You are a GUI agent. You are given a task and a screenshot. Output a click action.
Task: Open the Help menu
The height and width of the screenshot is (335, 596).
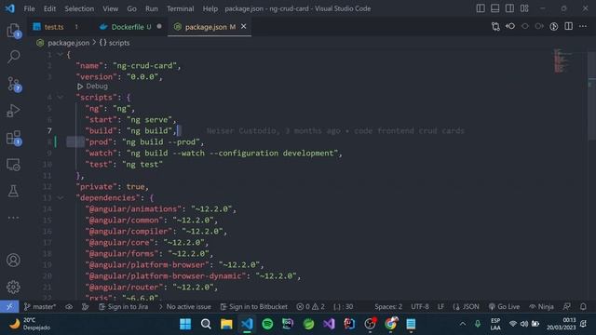(210, 8)
